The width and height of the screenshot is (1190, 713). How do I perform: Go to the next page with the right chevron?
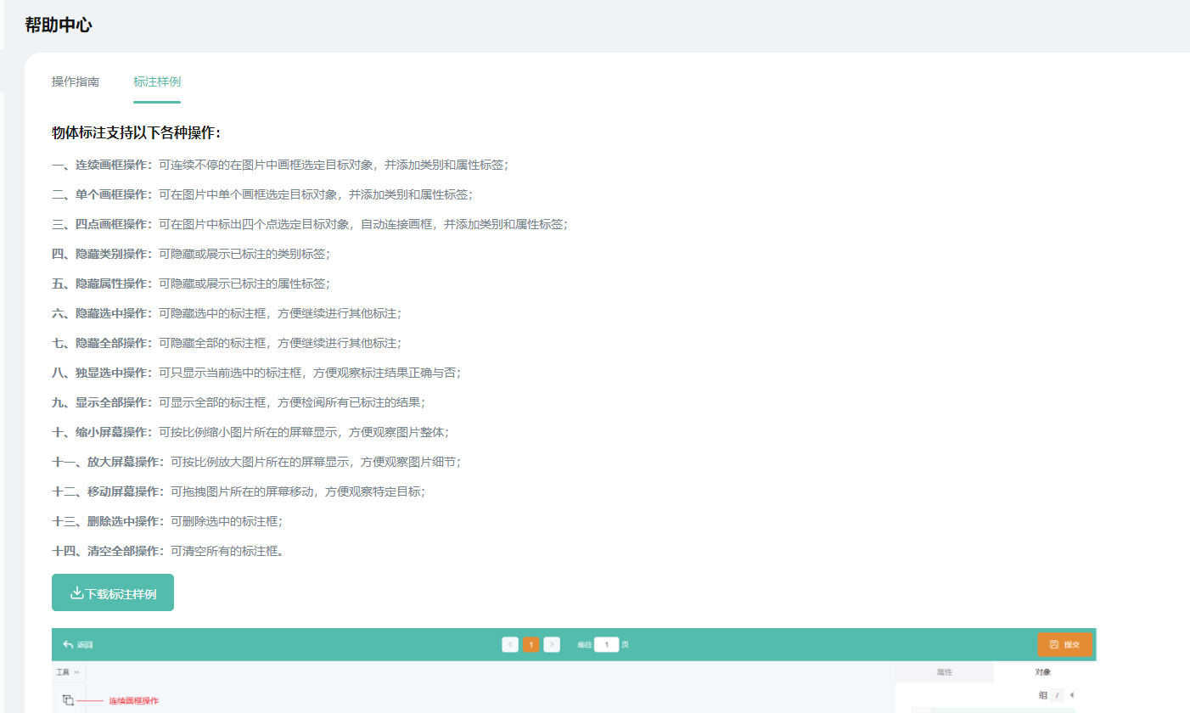(x=552, y=644)
